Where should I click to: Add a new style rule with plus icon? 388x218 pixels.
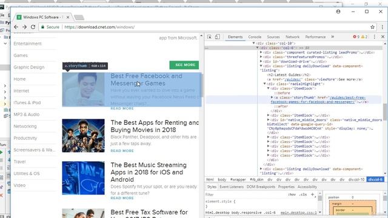(x=313, y=194)
